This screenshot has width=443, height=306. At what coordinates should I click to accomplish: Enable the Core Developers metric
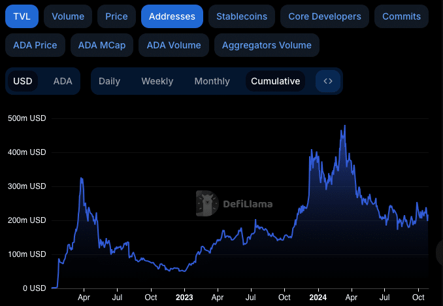(x=324, y=16)
